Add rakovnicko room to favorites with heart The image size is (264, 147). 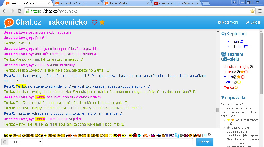pyautogui.click(x=94, y=22)
